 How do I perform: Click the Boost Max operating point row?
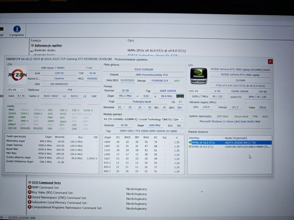(52, 150)
